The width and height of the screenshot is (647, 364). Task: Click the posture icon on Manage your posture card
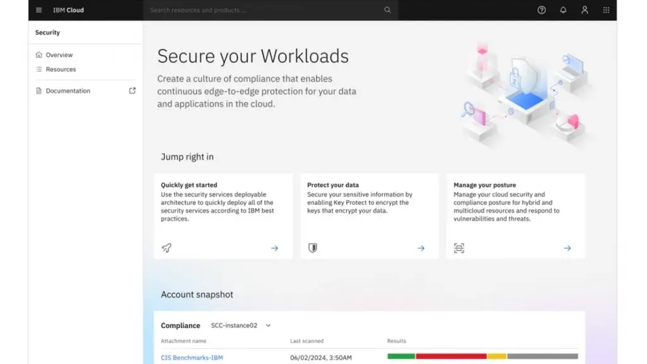pyautogui.click(x=459, y=248)
